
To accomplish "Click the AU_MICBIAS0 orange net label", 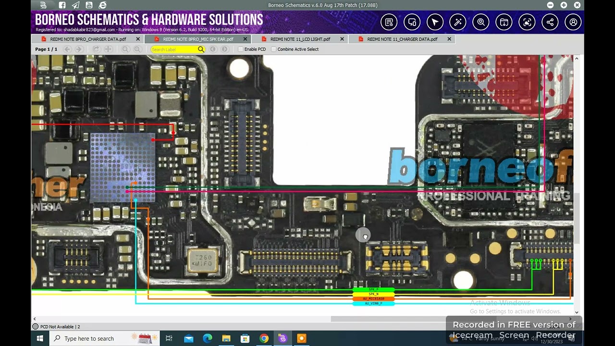I will [373, 299].
